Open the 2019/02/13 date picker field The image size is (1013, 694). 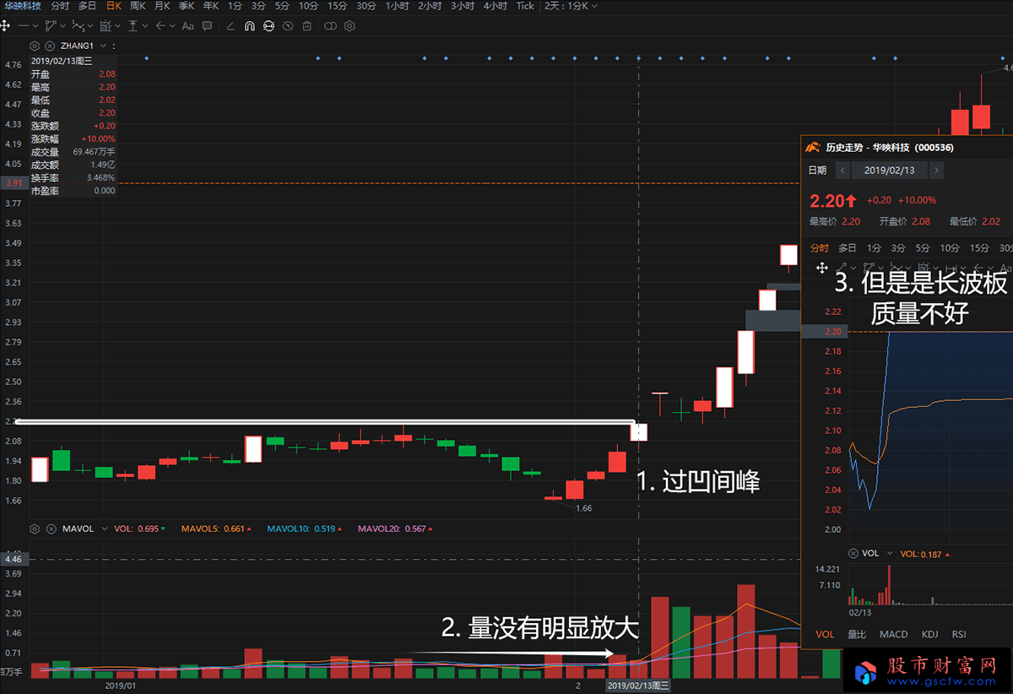(x=890, y=171)
